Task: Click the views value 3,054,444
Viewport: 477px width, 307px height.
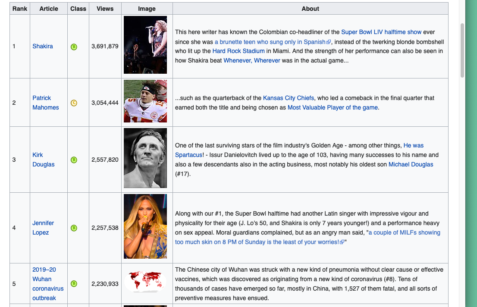Action: click(105, 103)
